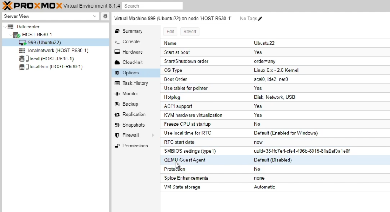
Task: Select local (HOST-R630-1) storage item
Action: [x=56, y=59]
